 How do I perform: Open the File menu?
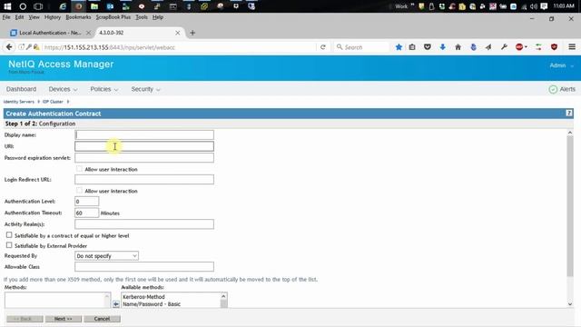click(x=6, y=17)
